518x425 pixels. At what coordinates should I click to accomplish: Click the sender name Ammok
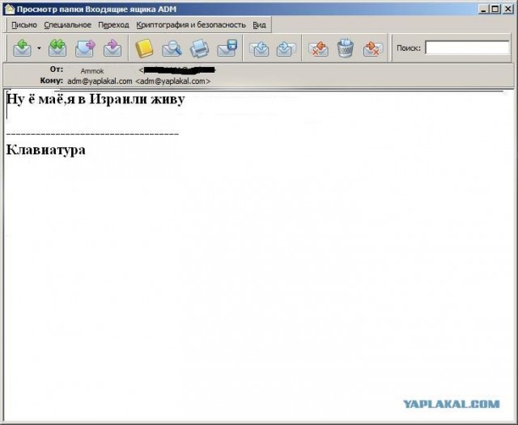(x=92, y=71)
